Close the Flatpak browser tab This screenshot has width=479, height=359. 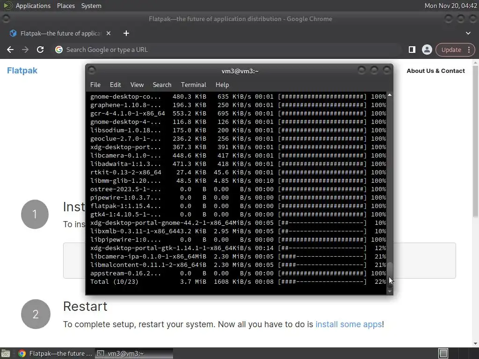109,33
